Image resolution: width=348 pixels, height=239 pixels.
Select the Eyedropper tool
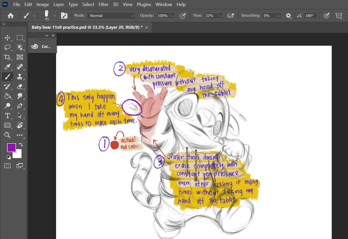point(8,67)
